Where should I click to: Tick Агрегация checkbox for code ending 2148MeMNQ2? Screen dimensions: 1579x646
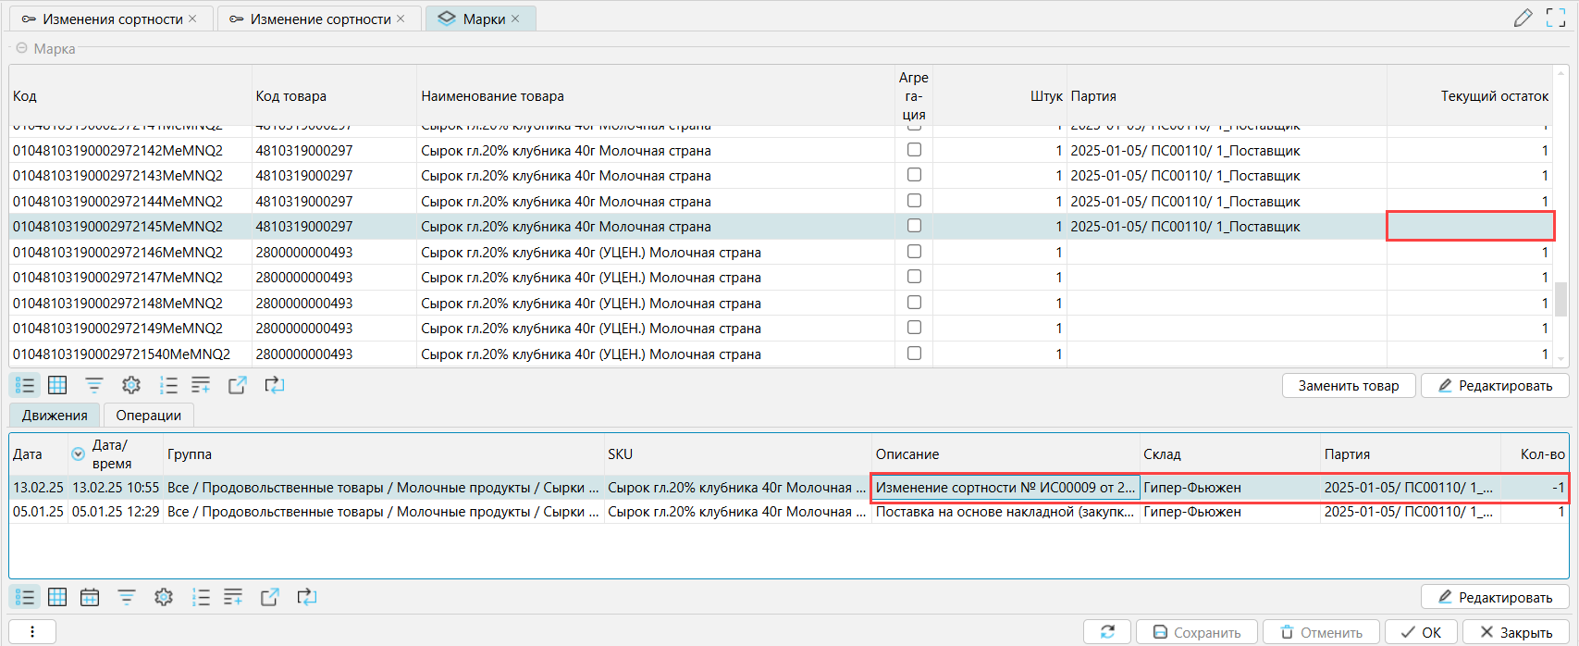[x=914, y=303]
